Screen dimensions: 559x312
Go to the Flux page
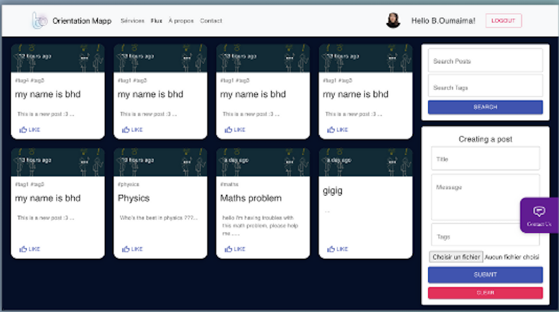[x=156, y=21]
